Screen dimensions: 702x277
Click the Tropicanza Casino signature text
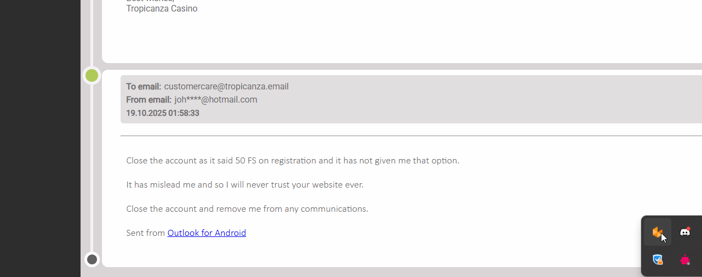coord(162,9)
